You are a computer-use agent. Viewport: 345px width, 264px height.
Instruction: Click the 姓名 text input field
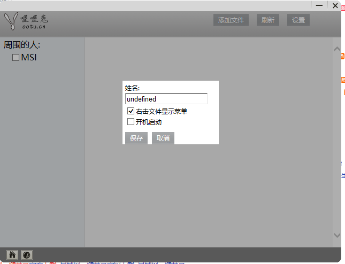166,99
